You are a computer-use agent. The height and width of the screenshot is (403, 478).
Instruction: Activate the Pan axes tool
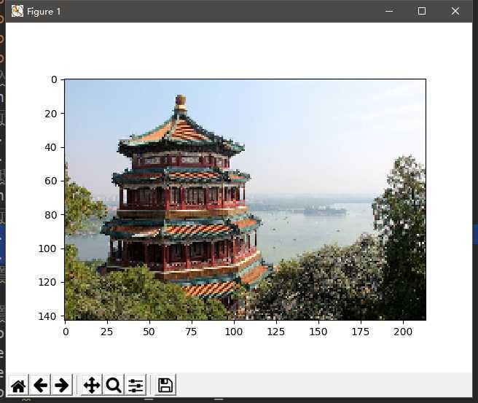coord(92,386)
